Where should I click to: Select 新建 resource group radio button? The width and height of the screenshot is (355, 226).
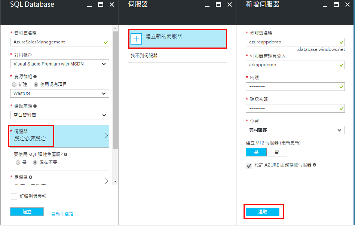point(14,85)
